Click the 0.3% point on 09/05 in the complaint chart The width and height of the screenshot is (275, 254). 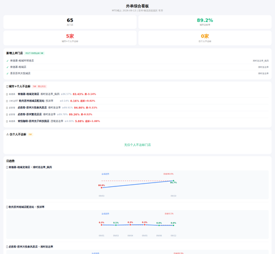[145, 225]
